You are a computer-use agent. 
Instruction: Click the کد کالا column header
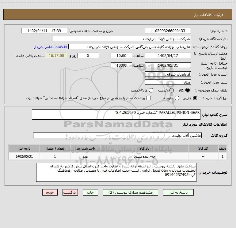pos(203,148)
